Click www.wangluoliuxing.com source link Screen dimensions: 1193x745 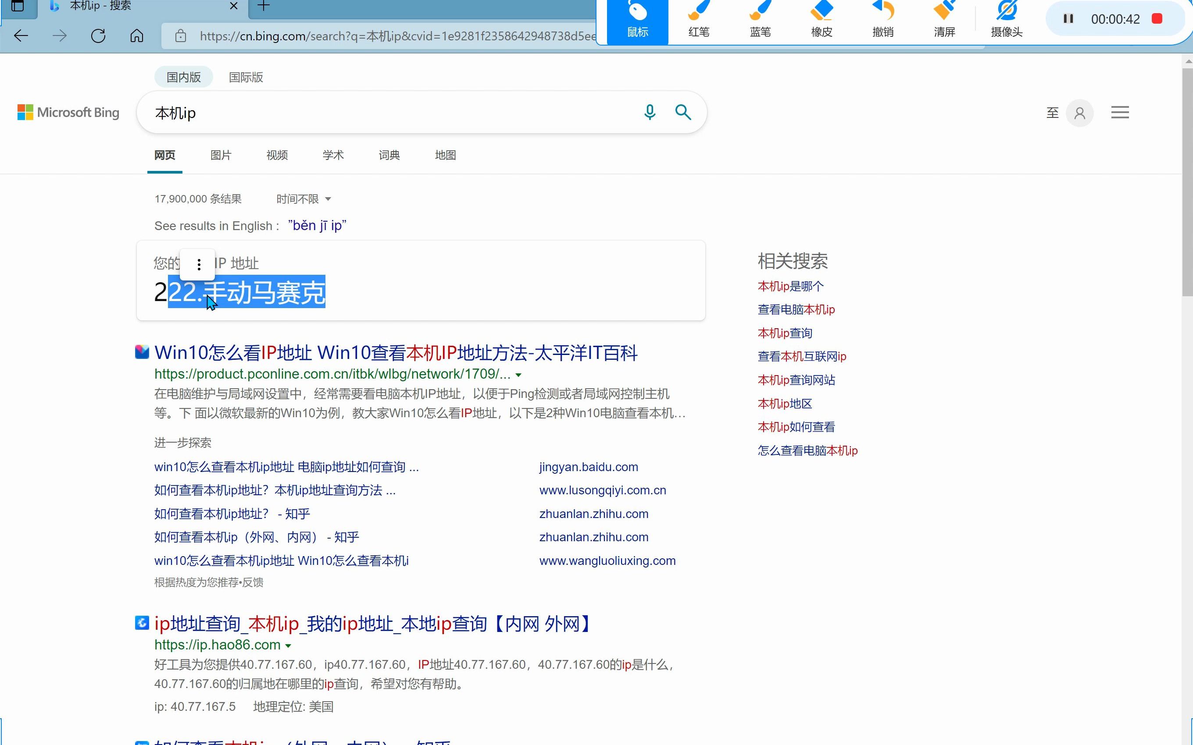tap(607, 561)
